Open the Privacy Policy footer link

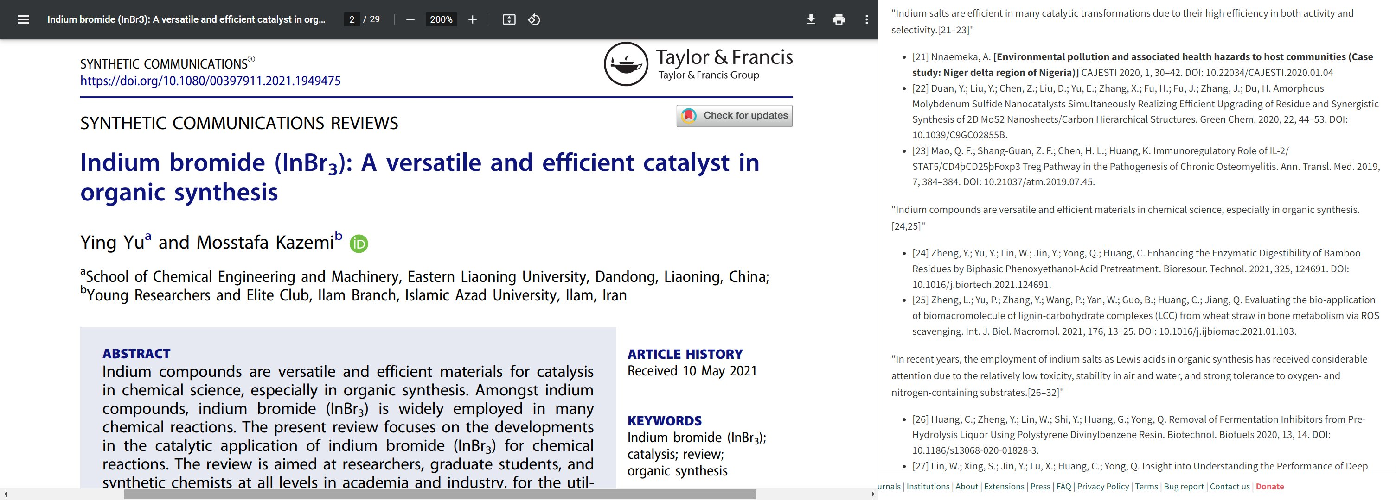tap(1103, 487)
